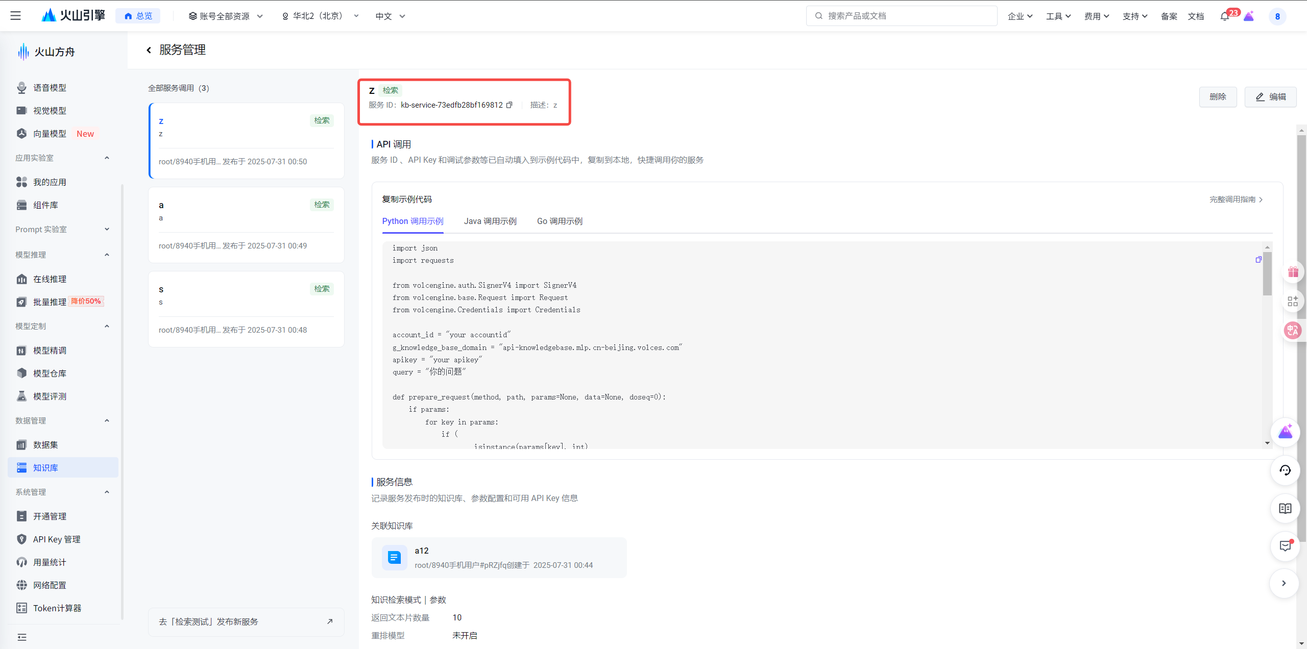This screenshot has height=649, width=1307.
Task: Click the 删除 button
Action: coord(1218,97)
